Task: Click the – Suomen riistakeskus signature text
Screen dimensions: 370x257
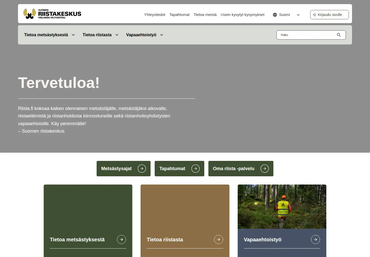Action: tap(41, 131)
